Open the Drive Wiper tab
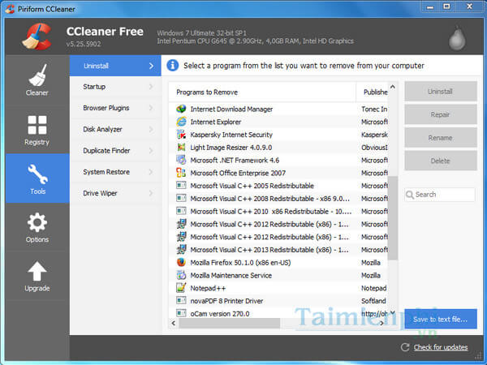The height and width of the screenshot is (365, 487). pyautogui.click(x=115, y=193)
